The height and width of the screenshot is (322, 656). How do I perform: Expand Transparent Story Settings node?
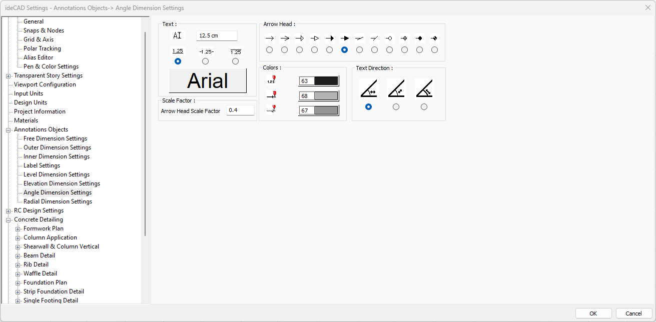tap(9, 76)
